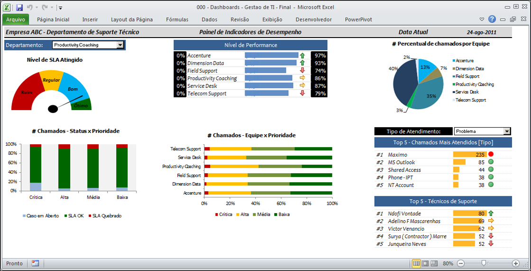Open the Exibição tab
531x271 pixels.
[272, 19]
